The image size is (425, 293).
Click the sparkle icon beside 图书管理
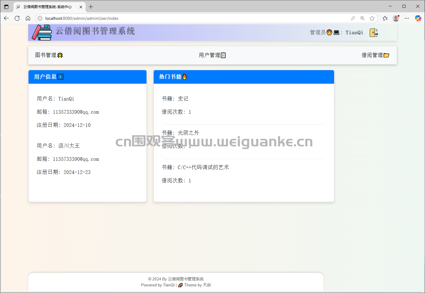pos(60,55)
